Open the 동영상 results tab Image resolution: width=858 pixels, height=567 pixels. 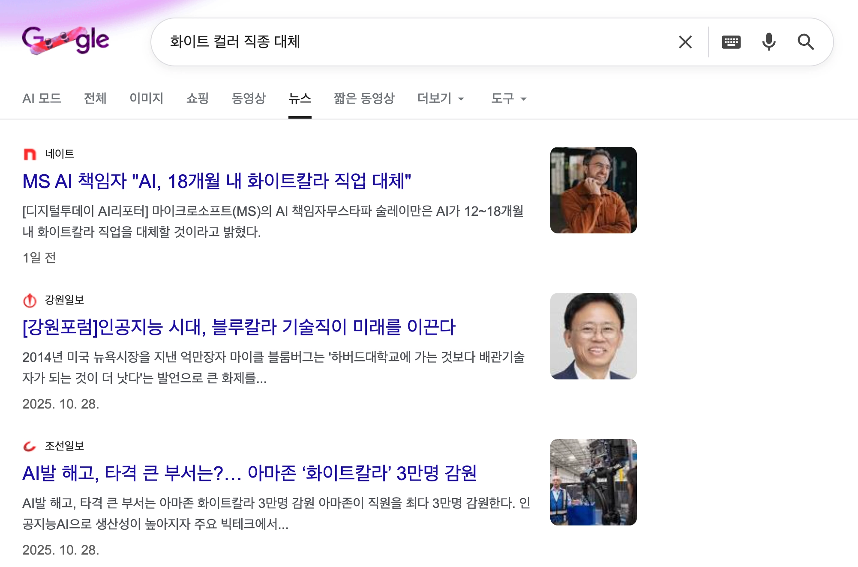249,98
